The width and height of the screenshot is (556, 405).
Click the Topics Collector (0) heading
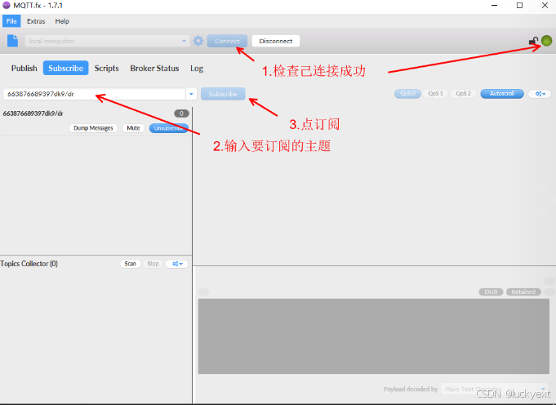tap(29, 264)
